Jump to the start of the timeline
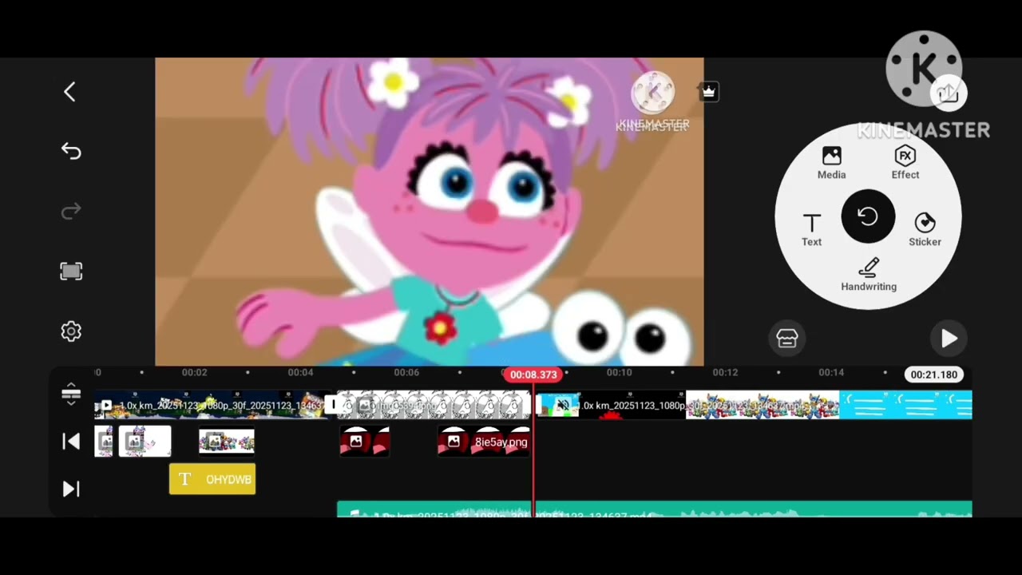Screen dimensions: 1022x575 [x=71, y=442]
